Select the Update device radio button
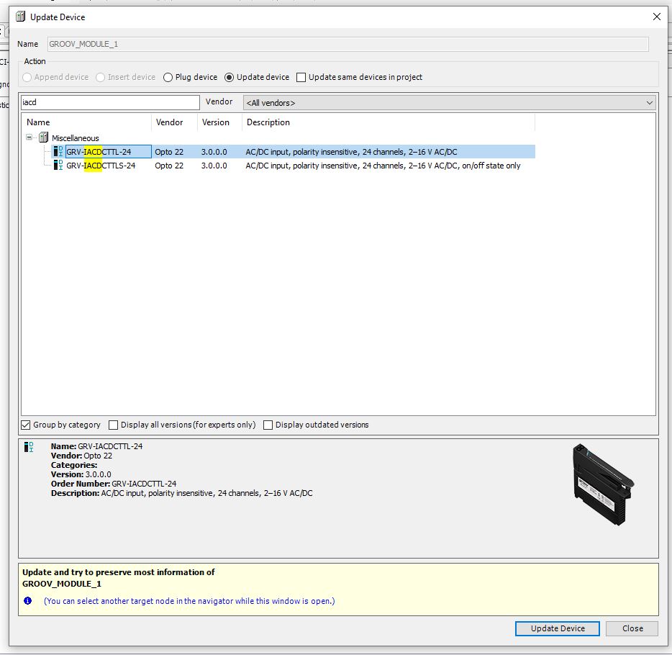The height and width of the screenshot is (655, 672). coord(230,77)
